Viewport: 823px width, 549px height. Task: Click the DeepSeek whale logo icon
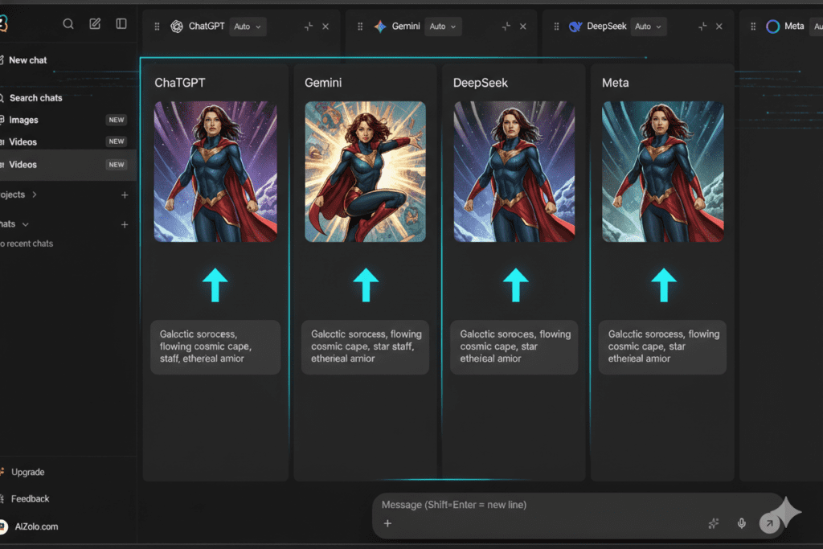pyautogui.click(x=575, y=26)
